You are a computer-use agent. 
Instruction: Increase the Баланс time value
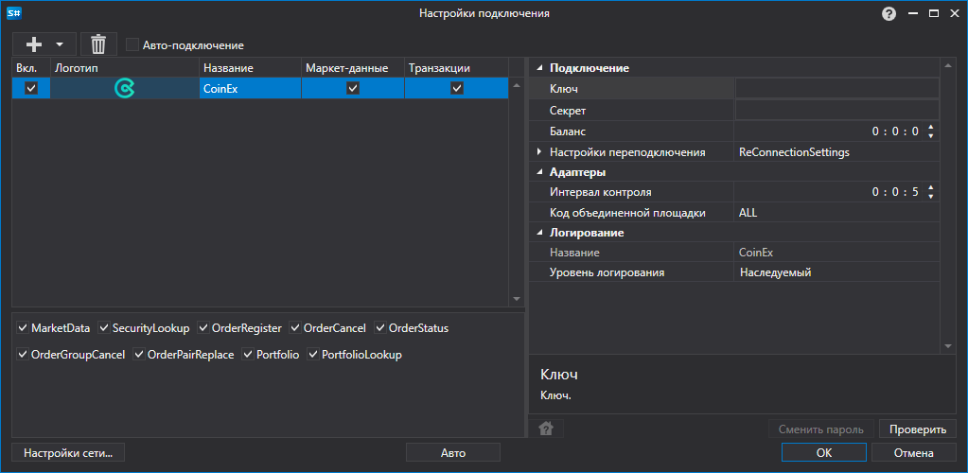931,127
